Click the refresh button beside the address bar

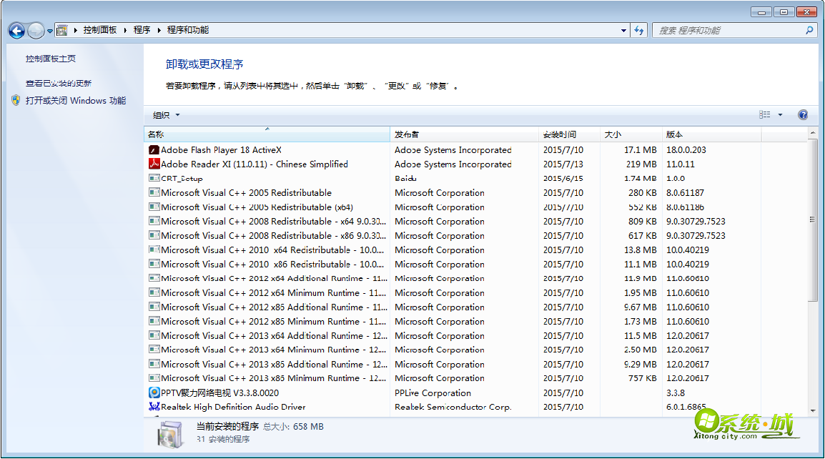(x=639, y=31)
